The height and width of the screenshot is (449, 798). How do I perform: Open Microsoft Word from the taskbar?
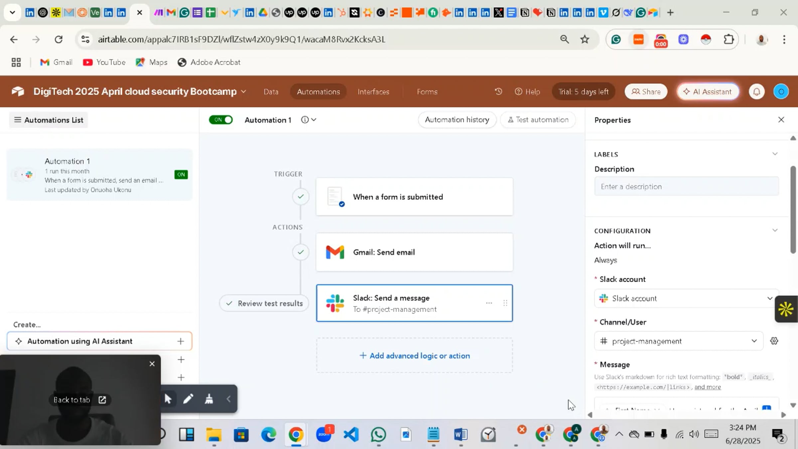click(461, 434)
